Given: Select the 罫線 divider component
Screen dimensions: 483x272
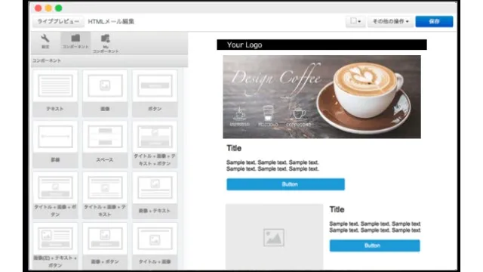Looking at the screenshot, I should pos(55,144).
